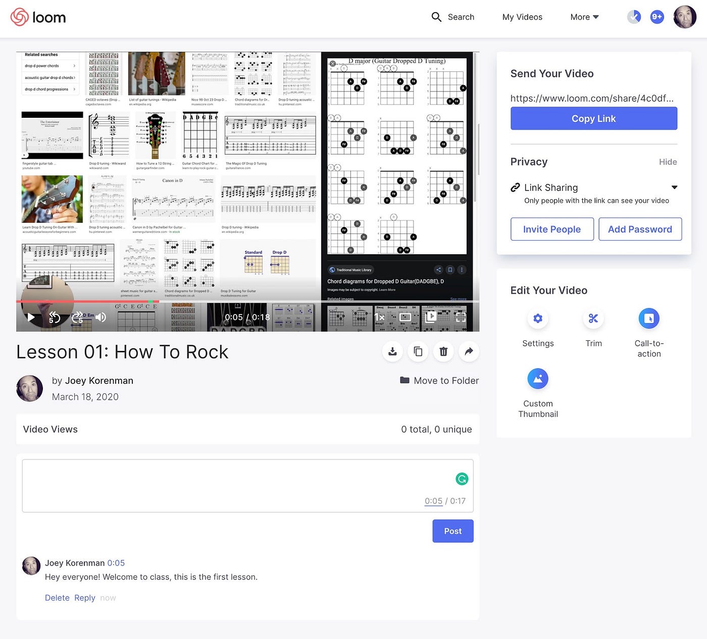Open the Trim tool
This screenshot has width=707, height=639.
(x=593, y=318)
